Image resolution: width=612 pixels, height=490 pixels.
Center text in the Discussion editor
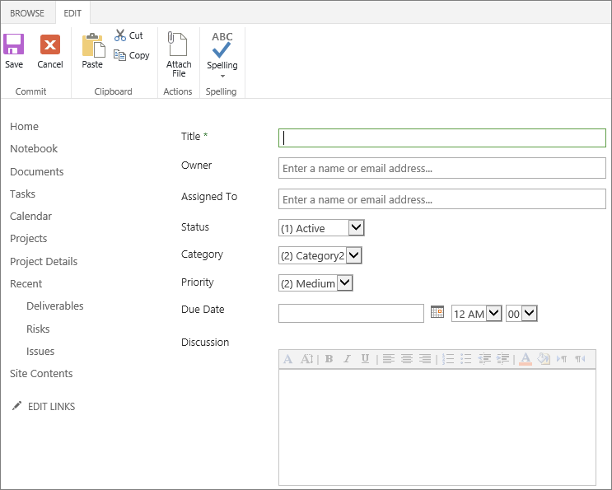407,359
